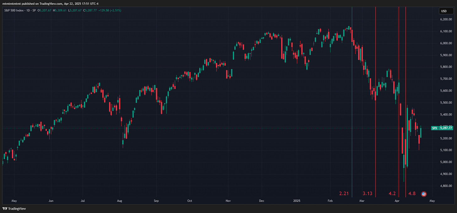The width and height of the screenshot is (457, 213).
Task: Click the Dec label on time axis
Action: [262, 200]
